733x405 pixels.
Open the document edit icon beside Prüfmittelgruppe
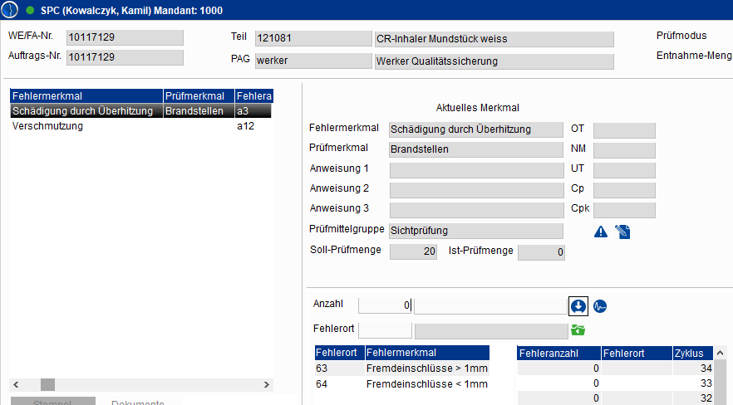tap(622, 232)
